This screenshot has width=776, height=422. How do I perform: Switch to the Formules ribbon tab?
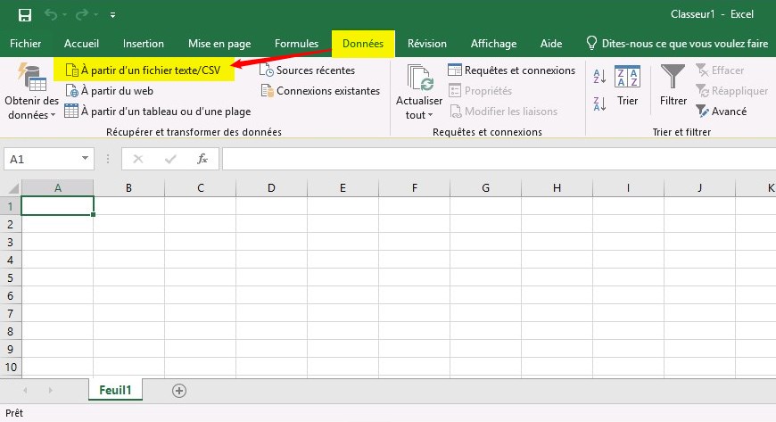click(x=296, y=44)
